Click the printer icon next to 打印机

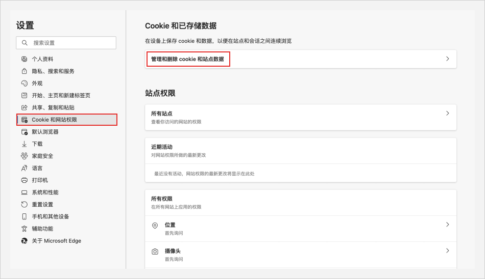24,180
